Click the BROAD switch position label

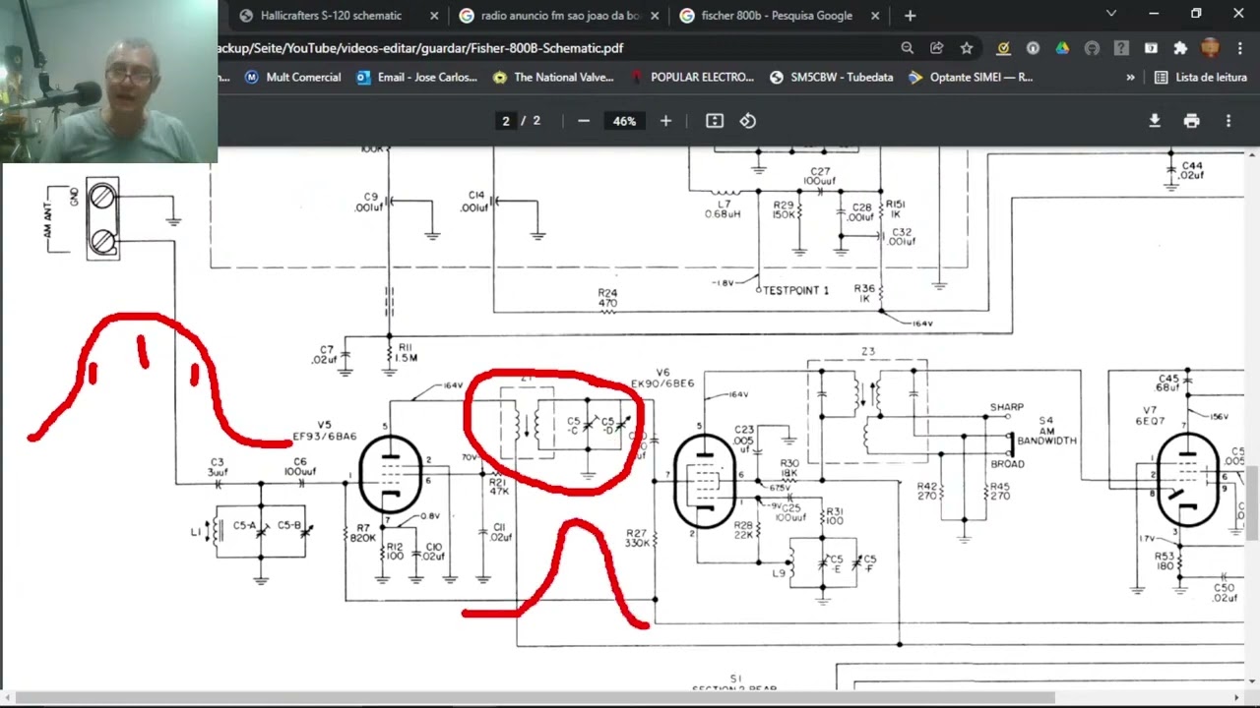1008,464
